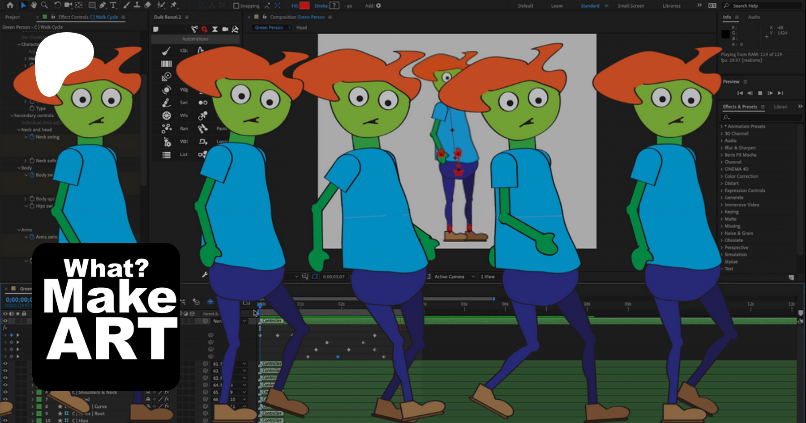
Task: Click the Head composition breadcrumb
Action: tap(301, 28)
